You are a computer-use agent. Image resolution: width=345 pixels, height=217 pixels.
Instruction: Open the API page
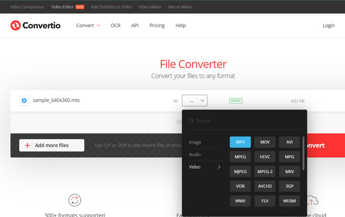point(135,26)
